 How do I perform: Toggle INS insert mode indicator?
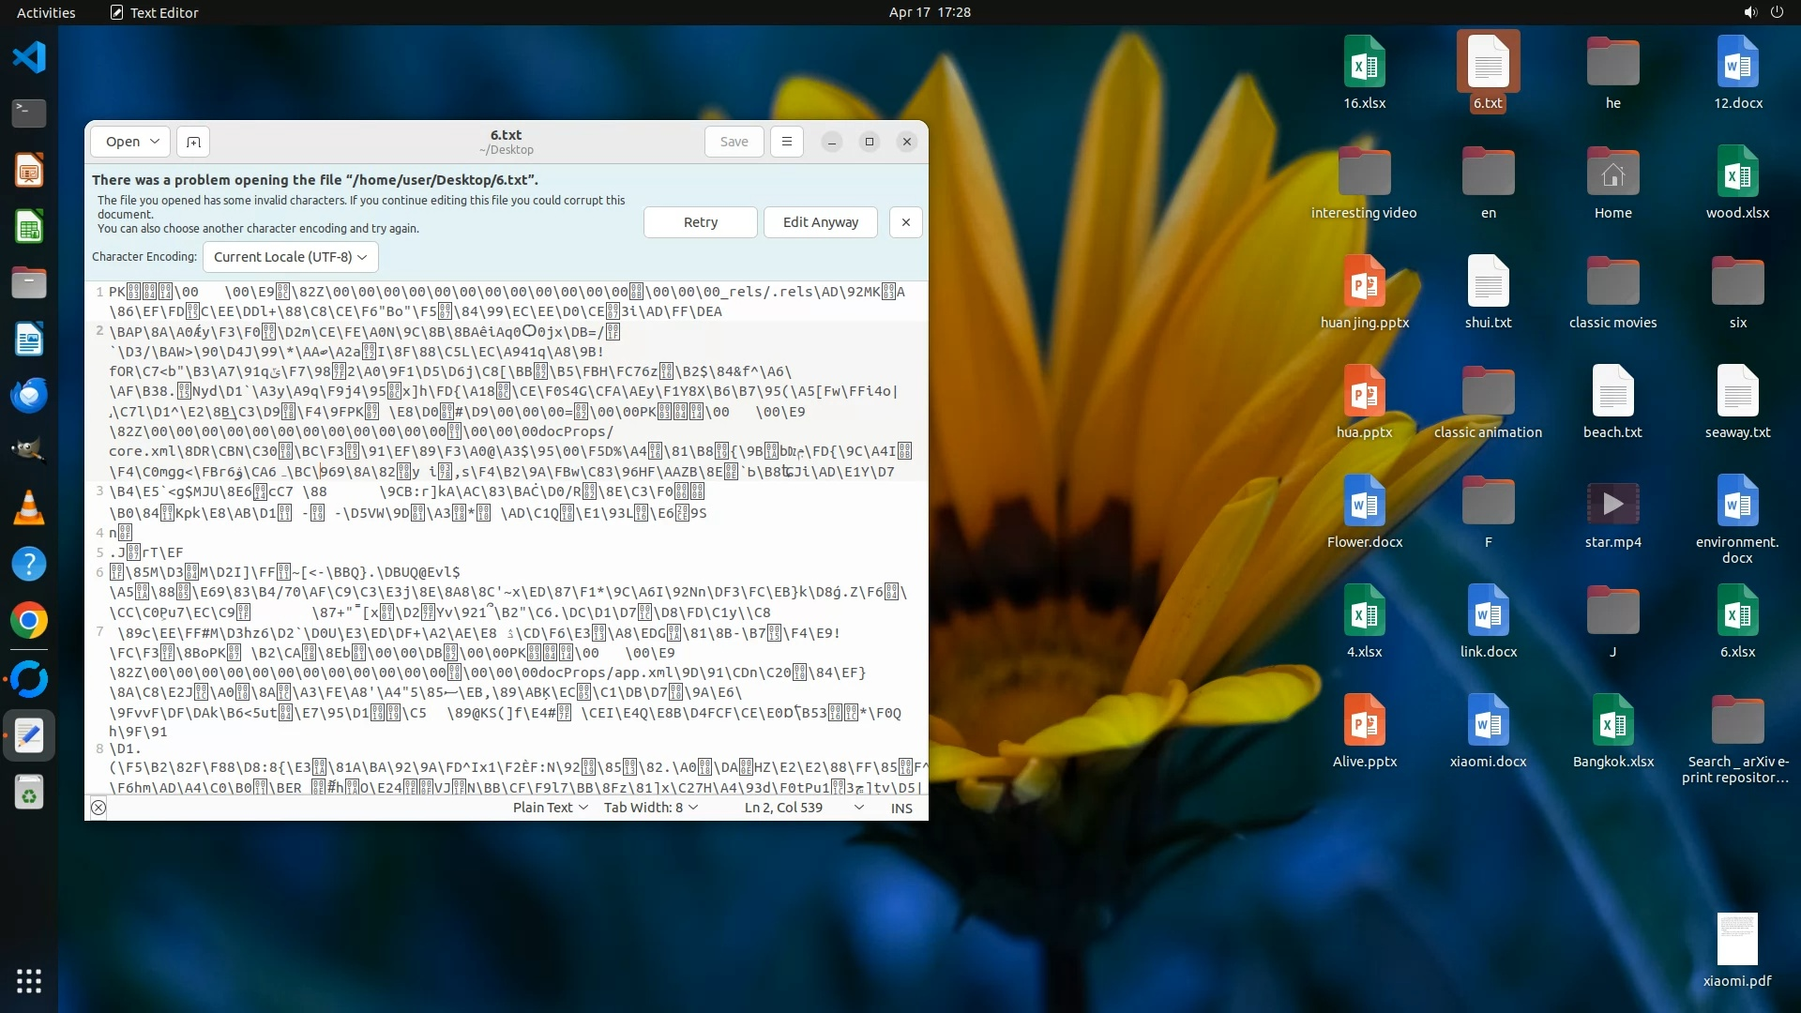click(x=901, y=808)
